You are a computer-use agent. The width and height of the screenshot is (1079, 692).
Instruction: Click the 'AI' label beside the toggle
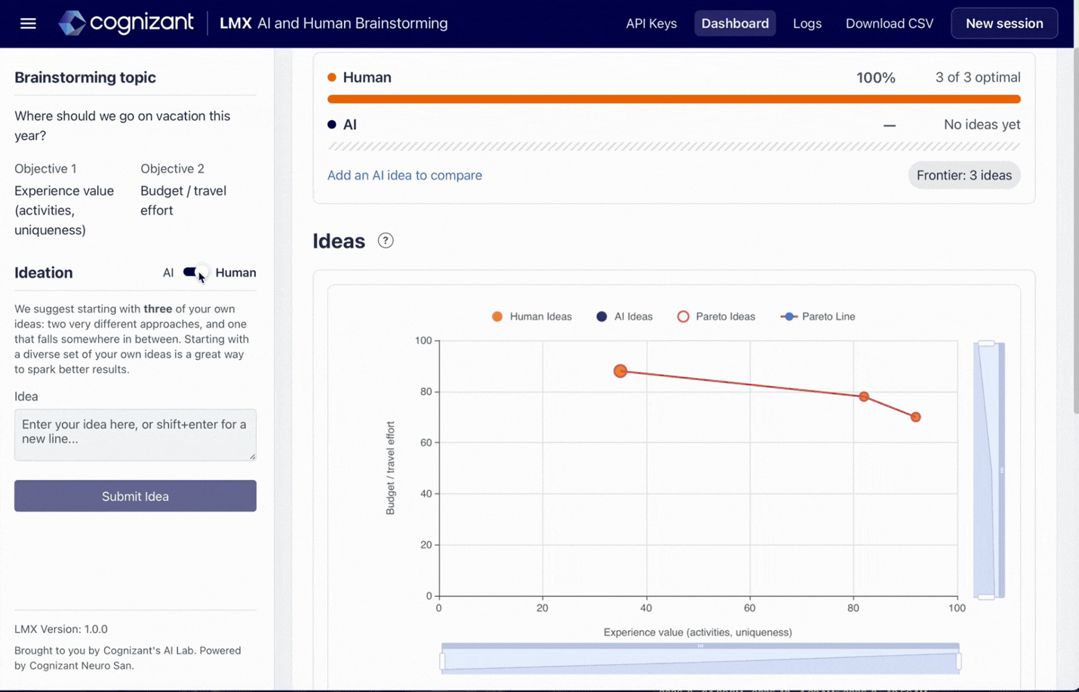click(x=168, y=272)
